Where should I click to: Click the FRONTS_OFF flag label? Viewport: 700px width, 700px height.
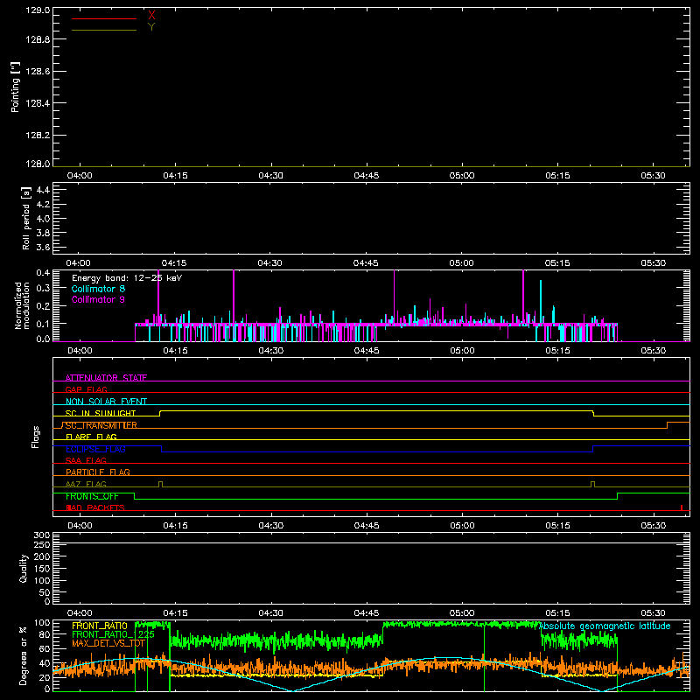point(92,496)
